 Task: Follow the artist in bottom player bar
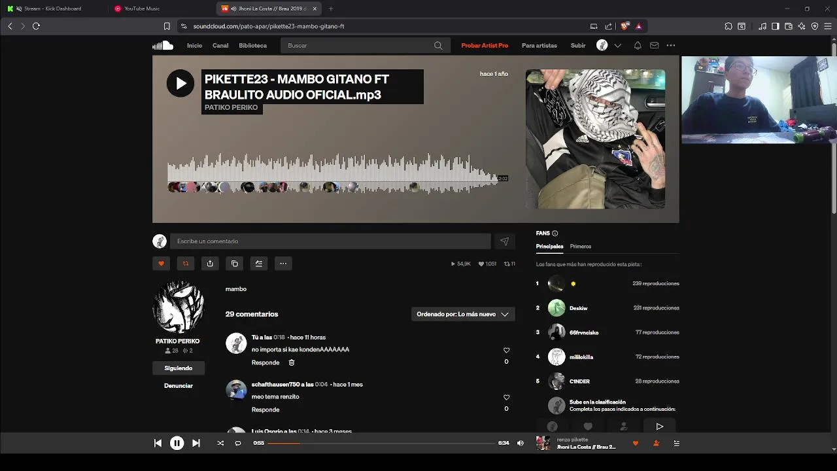656,443
